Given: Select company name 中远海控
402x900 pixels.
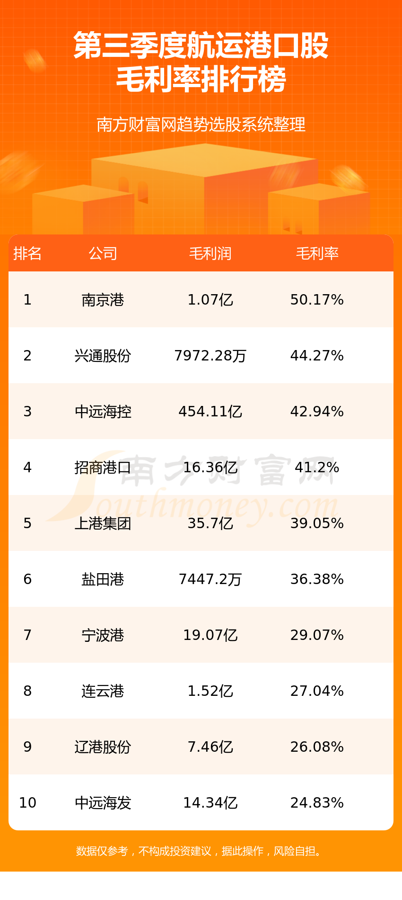Looking at the screenshot, I should coord(103,412).
